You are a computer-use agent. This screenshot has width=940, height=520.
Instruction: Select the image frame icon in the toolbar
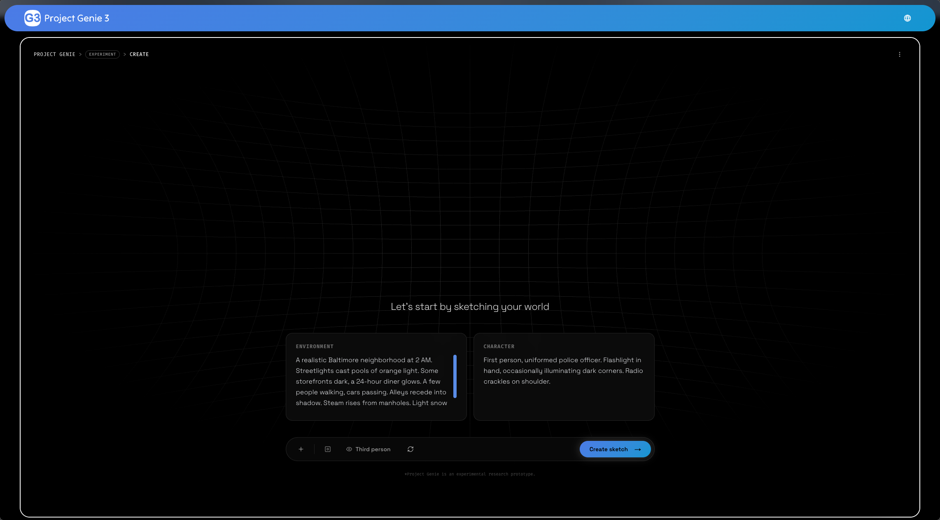click(327, 449)
